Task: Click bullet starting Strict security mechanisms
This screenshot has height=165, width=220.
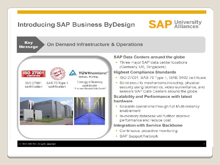Action: [162, 87]
